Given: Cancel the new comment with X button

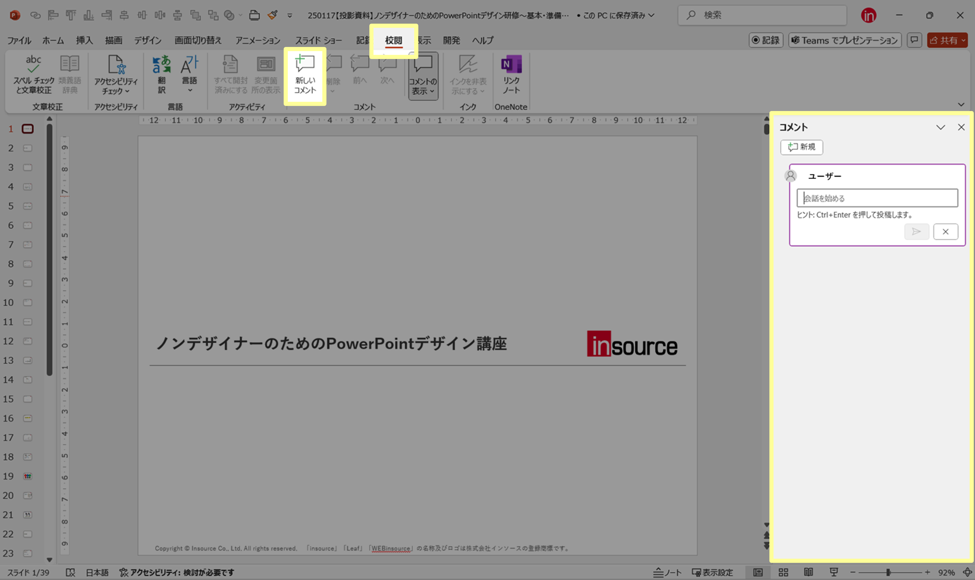Looking at the screenshot, I should (x=945, y=232).
